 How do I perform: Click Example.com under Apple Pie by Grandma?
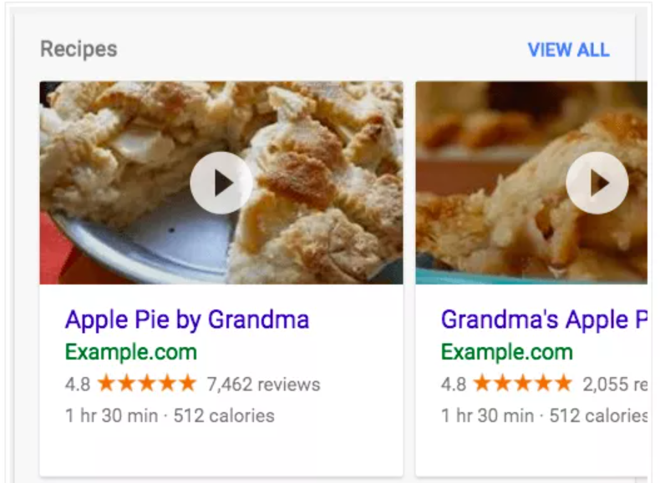click(x=131, y=351)
